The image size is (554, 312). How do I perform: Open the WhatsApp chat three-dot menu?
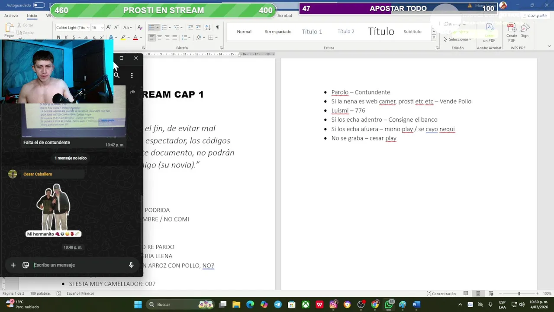pos(132,75)
